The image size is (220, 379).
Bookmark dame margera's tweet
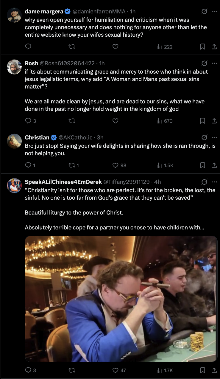202,46
